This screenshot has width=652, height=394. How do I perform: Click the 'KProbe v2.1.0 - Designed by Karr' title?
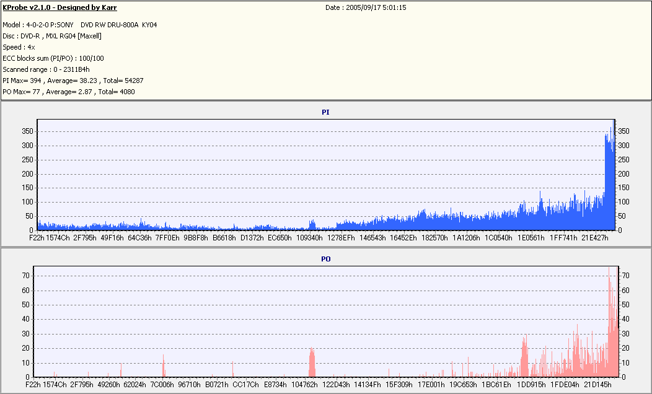click(x=59, y=7)
